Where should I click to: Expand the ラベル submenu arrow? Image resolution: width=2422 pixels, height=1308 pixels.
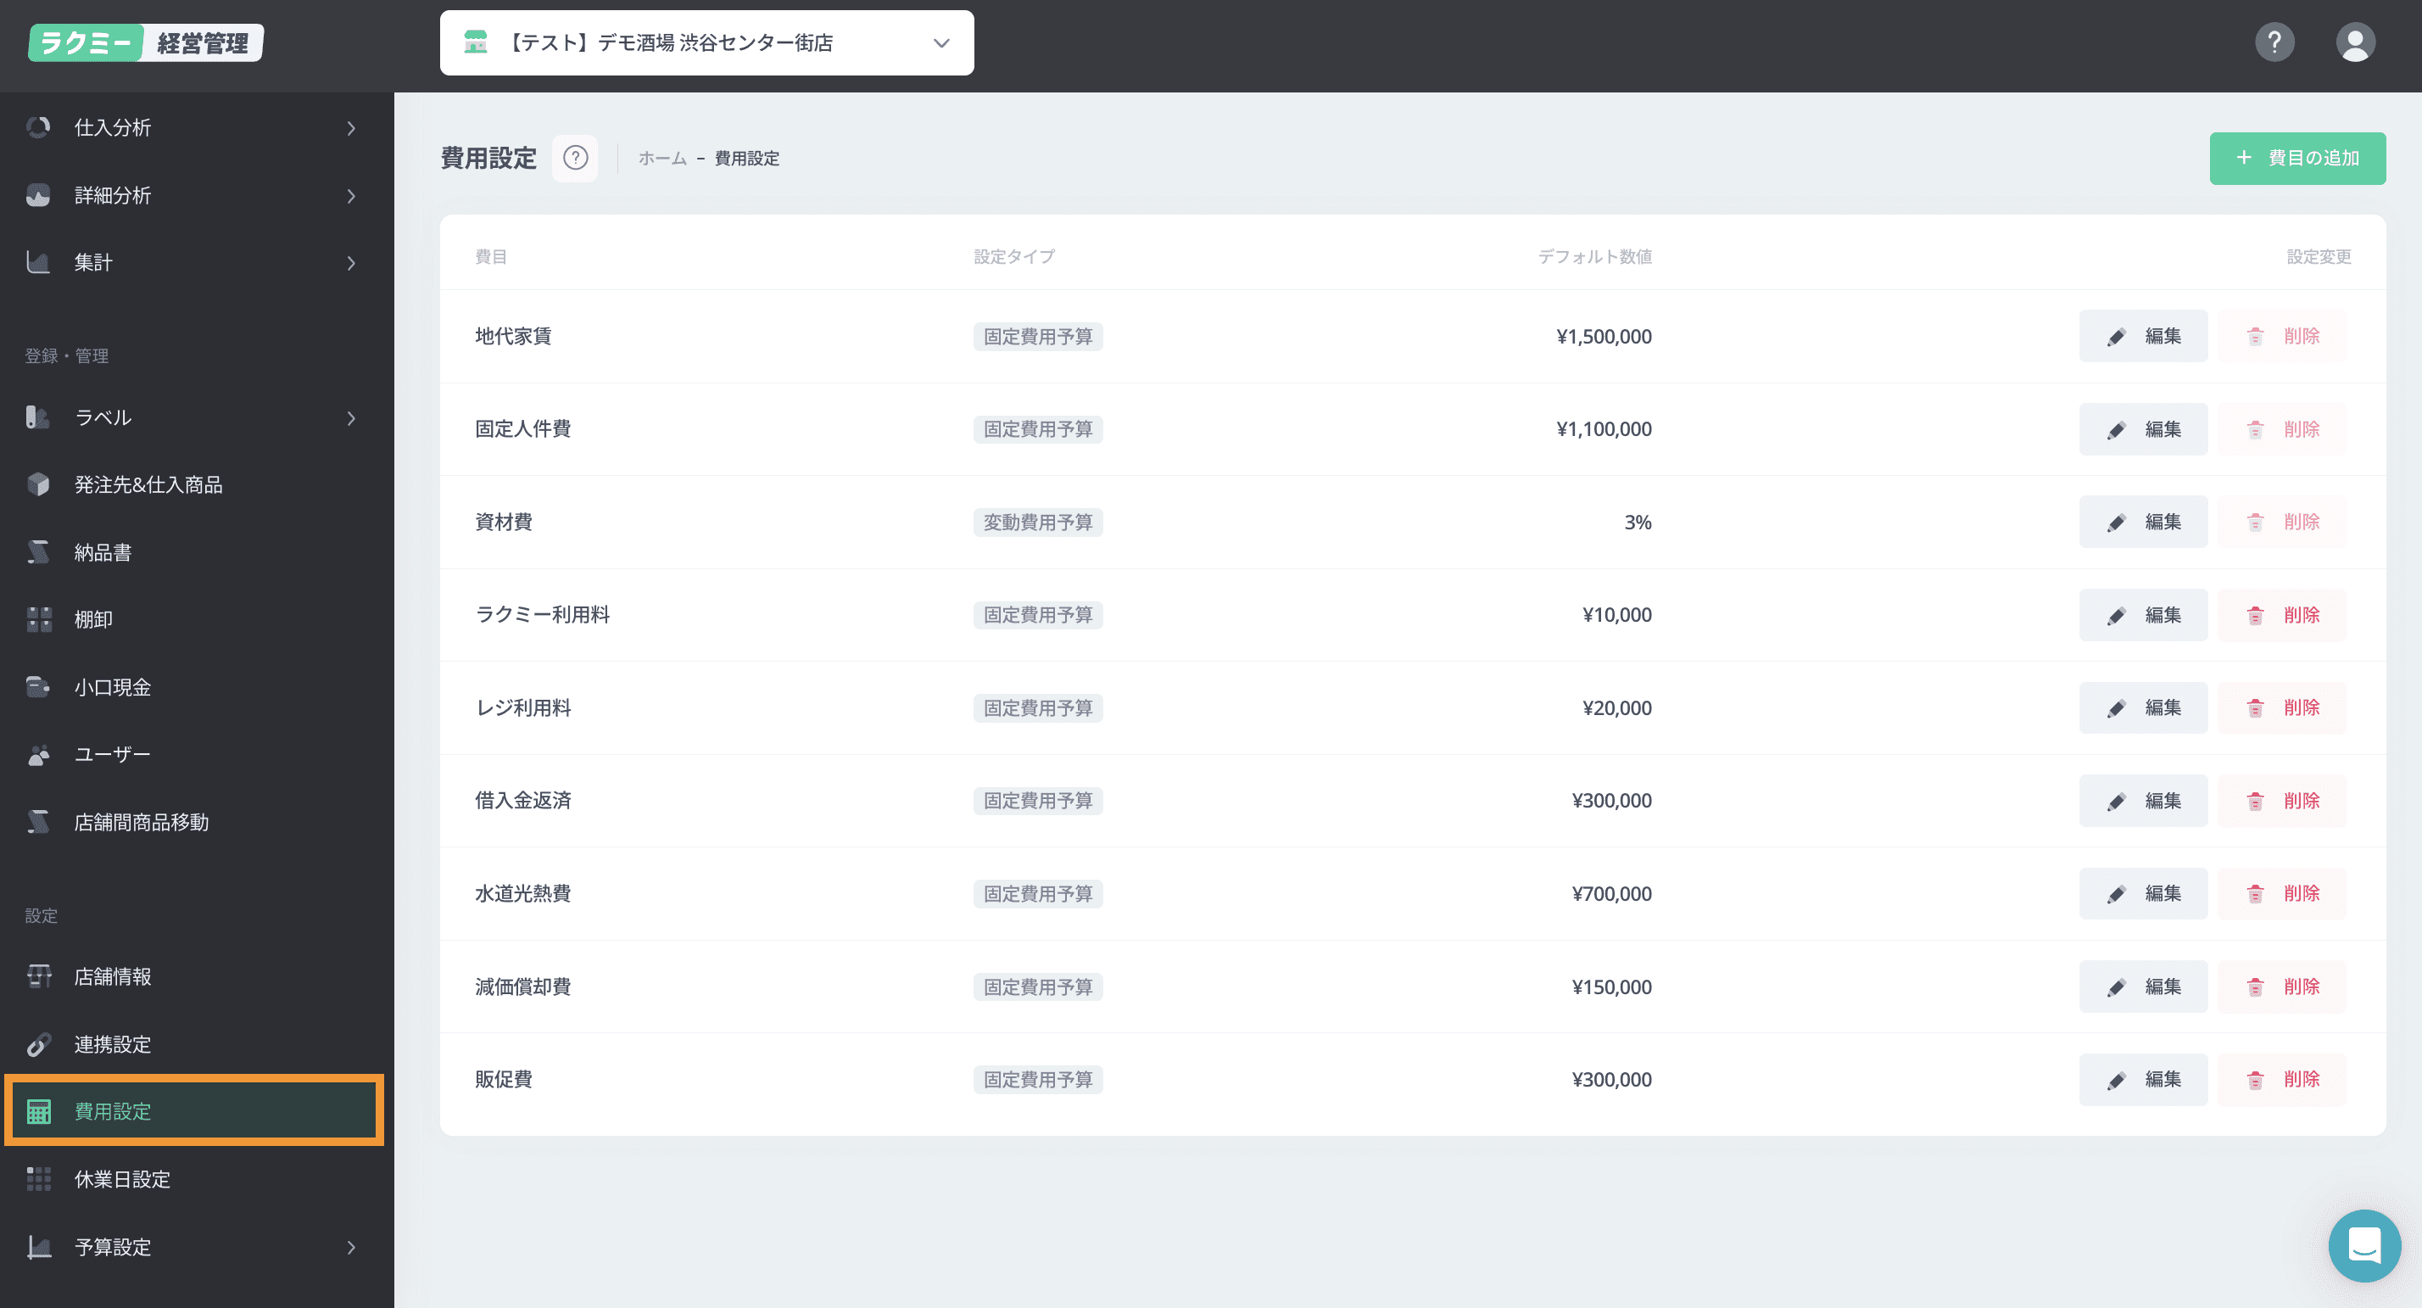tap(351, 417)
